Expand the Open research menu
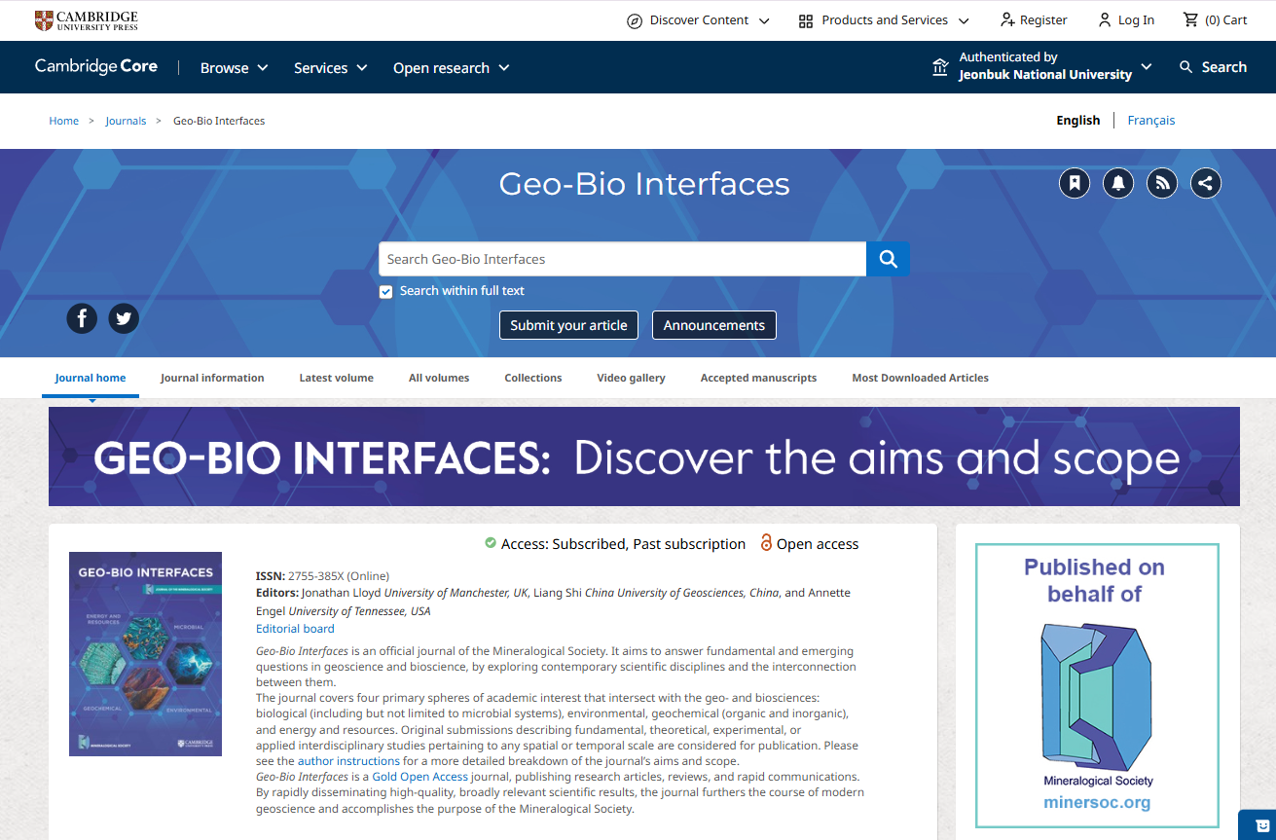This screenshot has height=840, width=1276. pyautogui.click(x=452, y=68)
